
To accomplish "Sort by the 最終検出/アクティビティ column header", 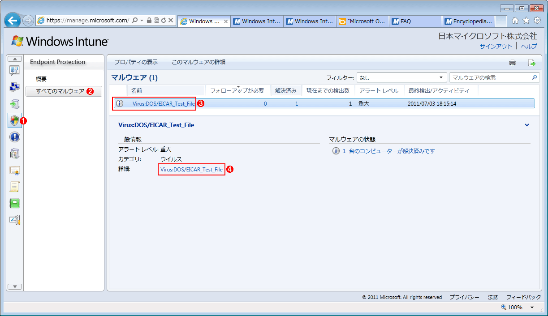I will pyautogui.click(x=441, y=91).
